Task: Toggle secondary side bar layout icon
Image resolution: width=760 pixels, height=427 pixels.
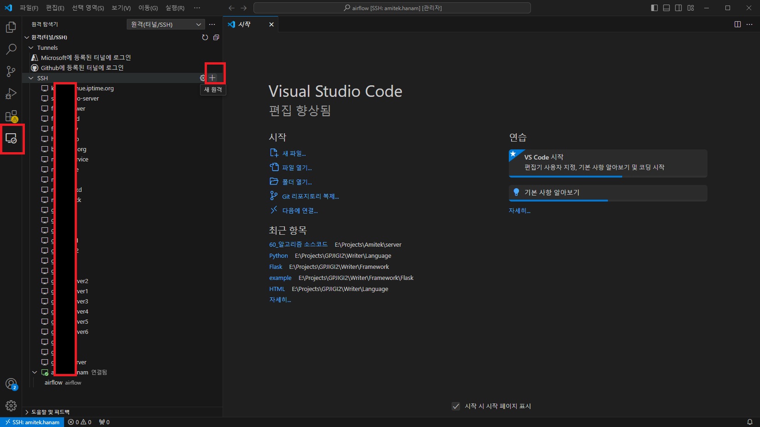Action: 678,8
